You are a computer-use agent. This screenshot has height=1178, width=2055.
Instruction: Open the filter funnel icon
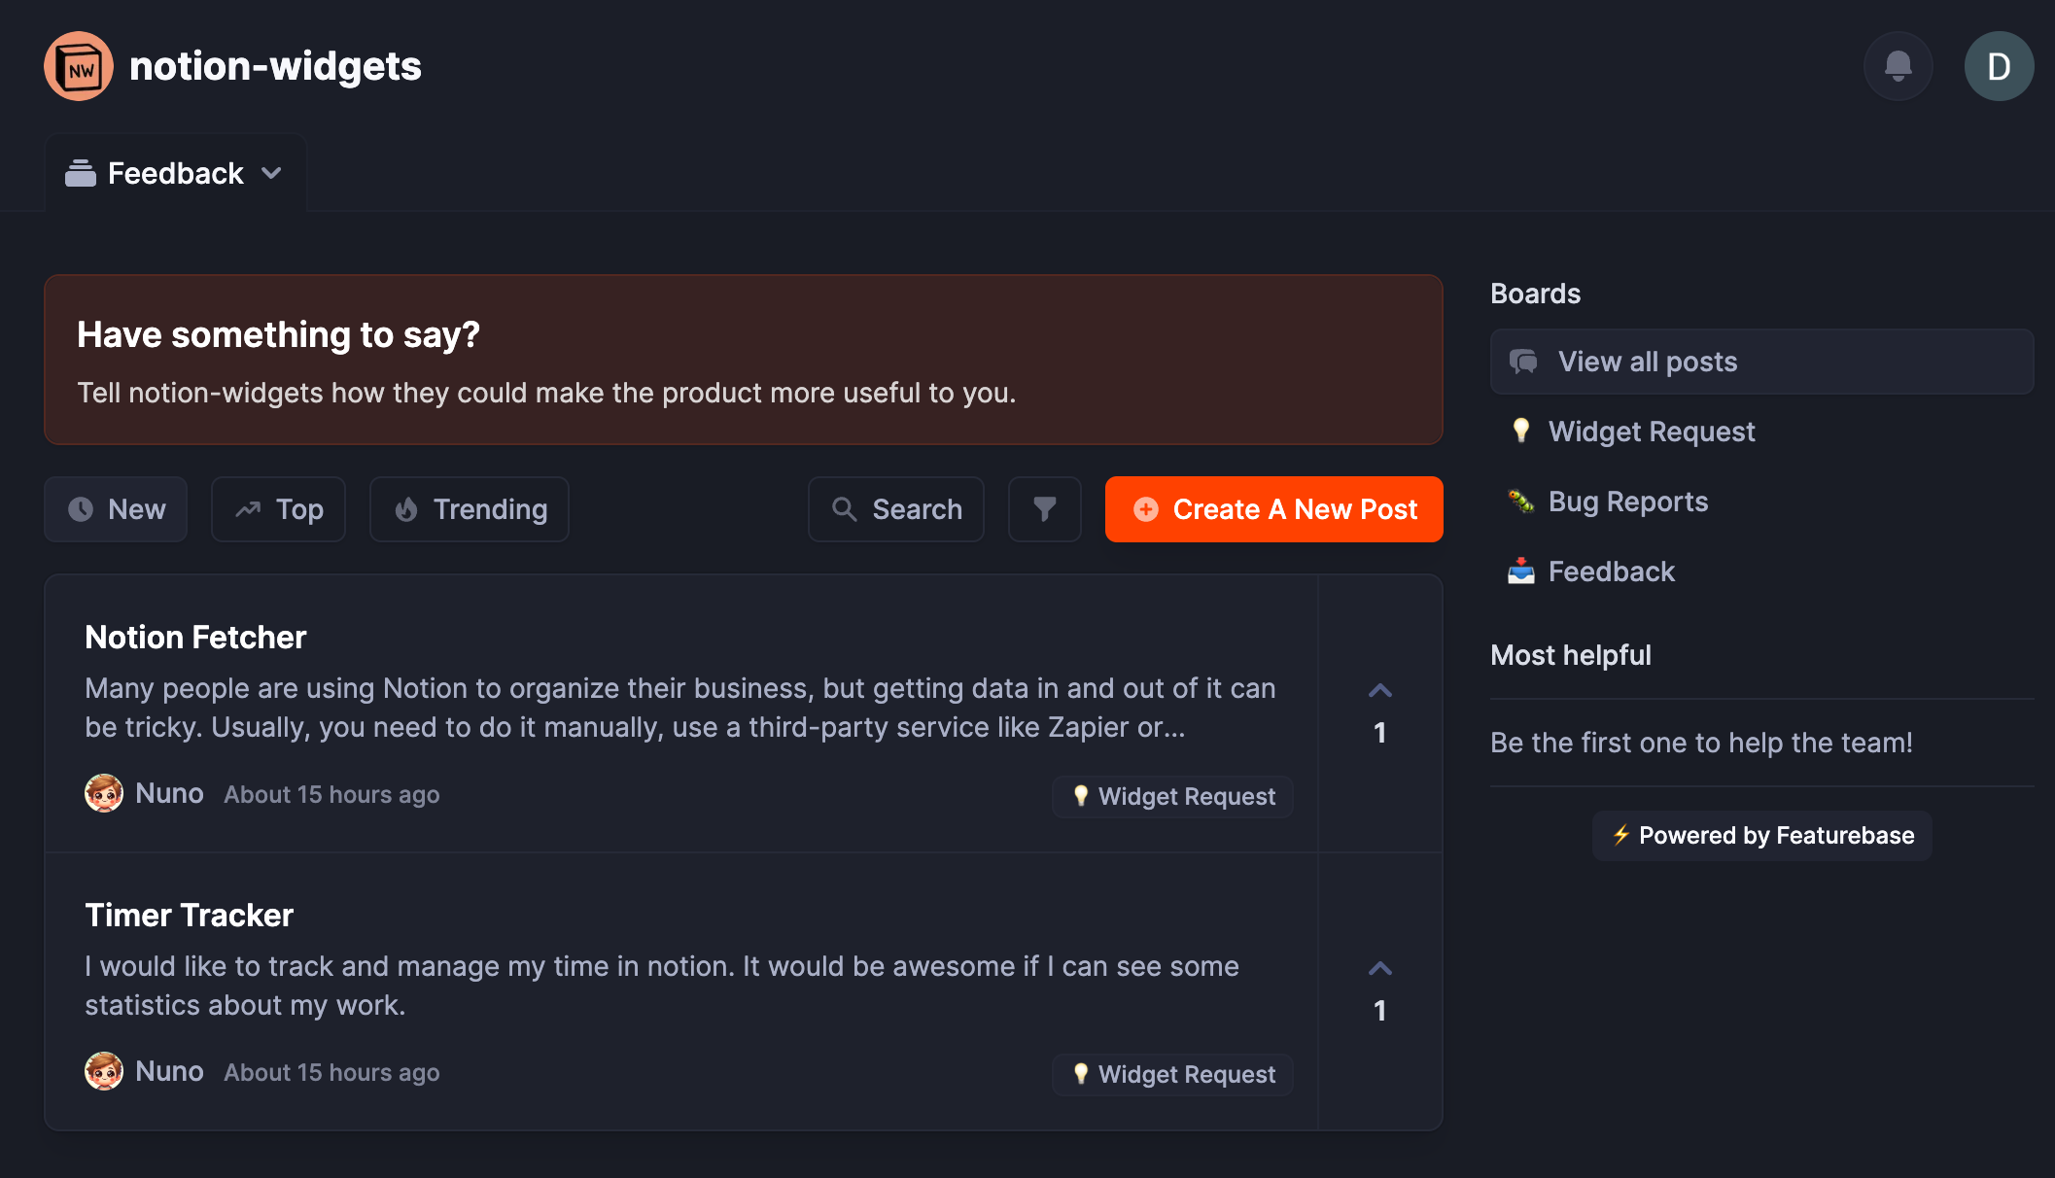1045,509
